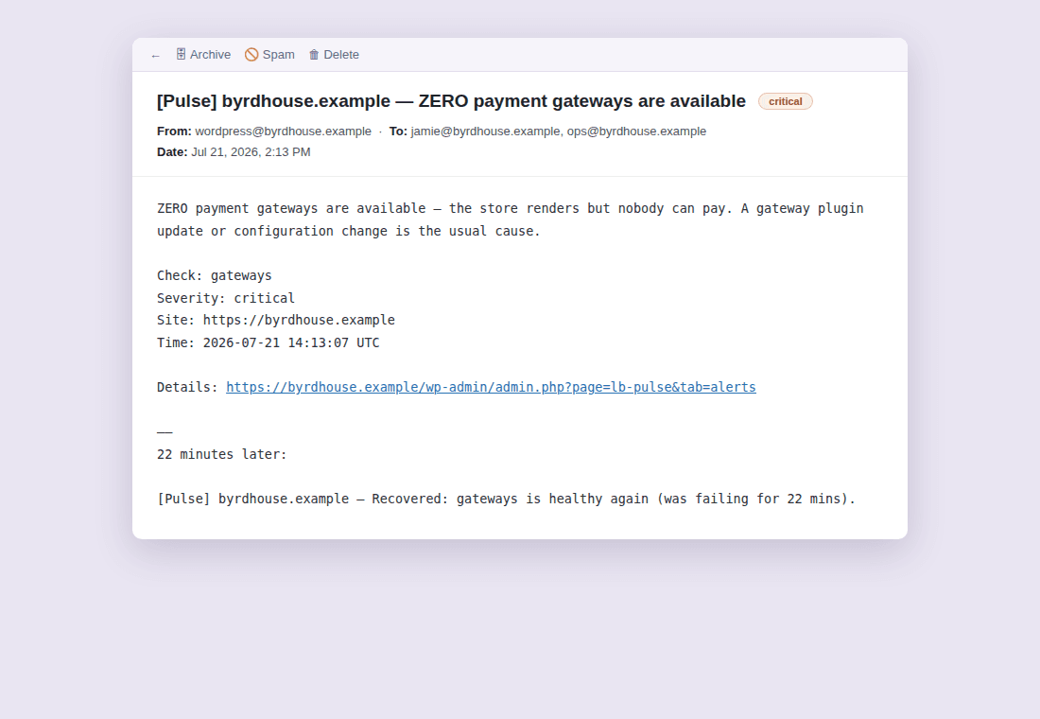Click the Delete trash can icon
1040x719 pixels.
point(314,55)
